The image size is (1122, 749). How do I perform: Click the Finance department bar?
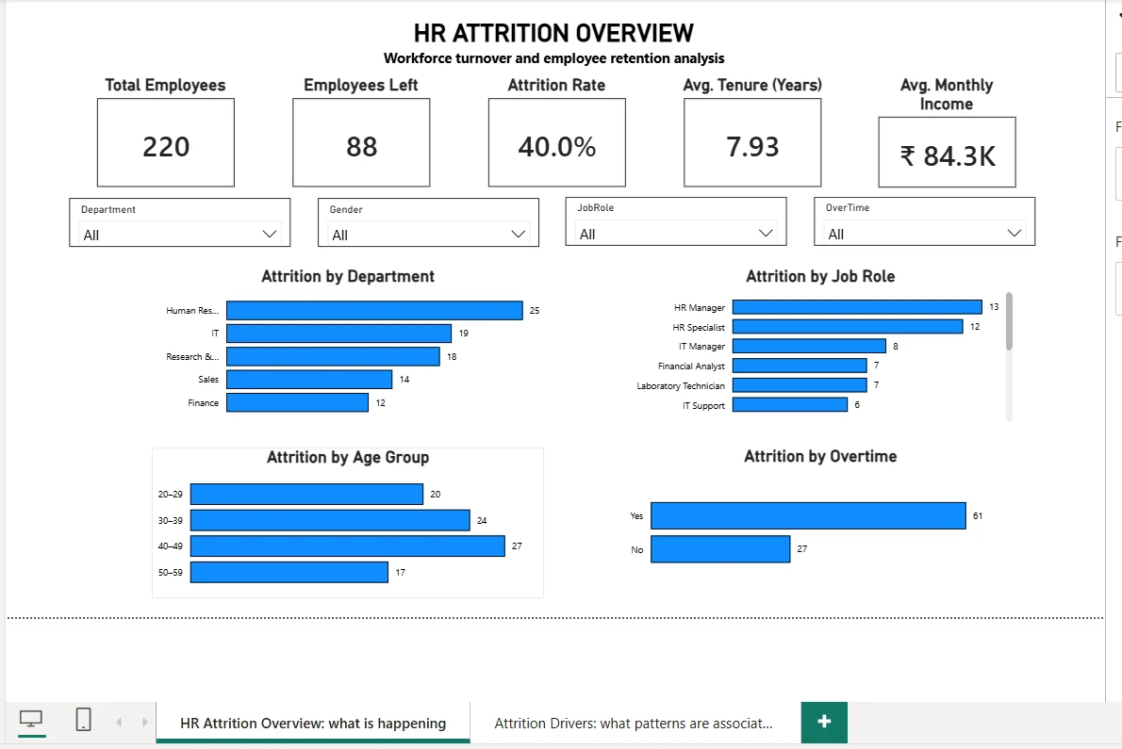click(298, 402)
